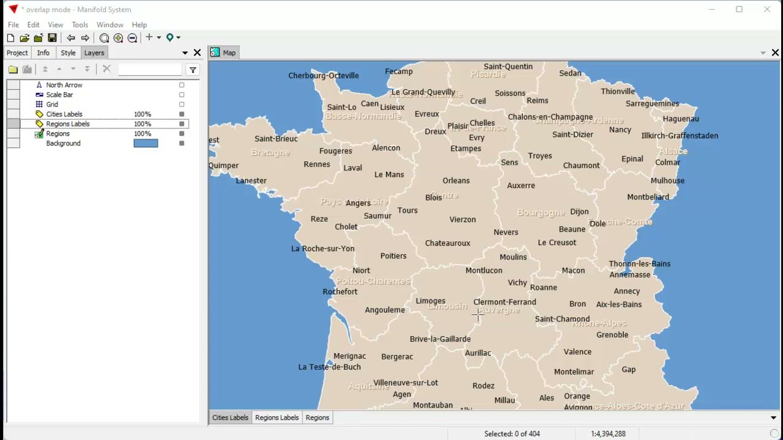Viewport: 783px width, 440px height.
Task: Open the View menu
Action: point(56,25)
